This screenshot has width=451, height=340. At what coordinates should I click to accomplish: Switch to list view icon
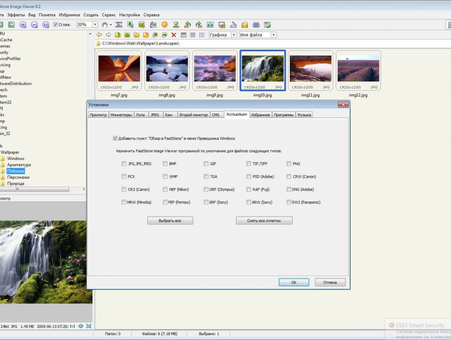pyautogui.click(x=202, y=35)
